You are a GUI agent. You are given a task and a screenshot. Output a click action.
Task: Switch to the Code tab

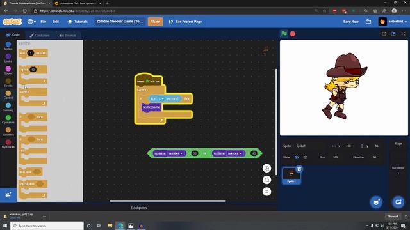[13, 35]
